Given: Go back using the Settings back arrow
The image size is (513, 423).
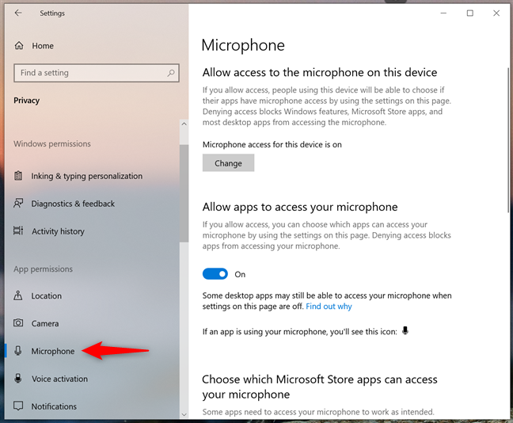Looking at the screenshot, I should [18, 13].
